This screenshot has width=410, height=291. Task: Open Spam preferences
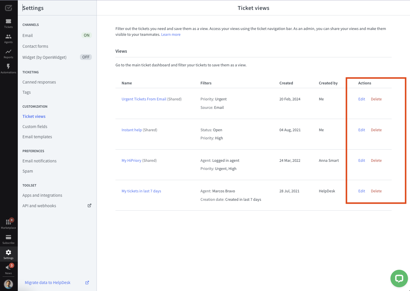[28, 171]
